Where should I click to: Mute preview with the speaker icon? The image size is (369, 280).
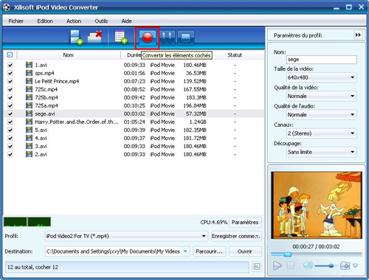pyautogui.click(x=308, y=265)
